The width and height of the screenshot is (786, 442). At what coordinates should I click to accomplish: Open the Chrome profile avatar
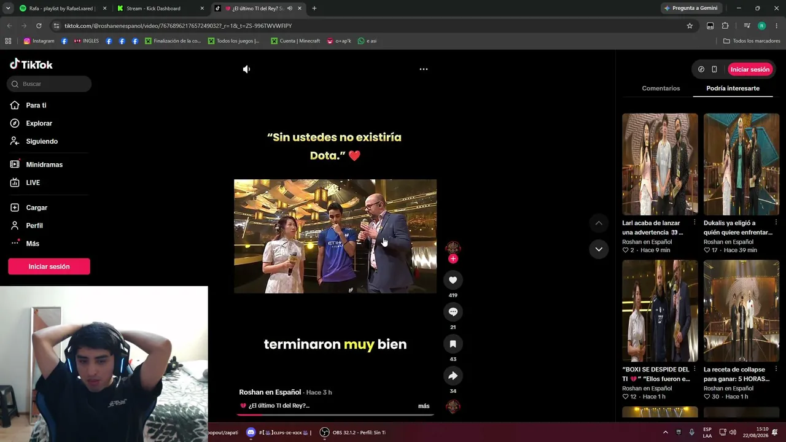pos(761,26)
